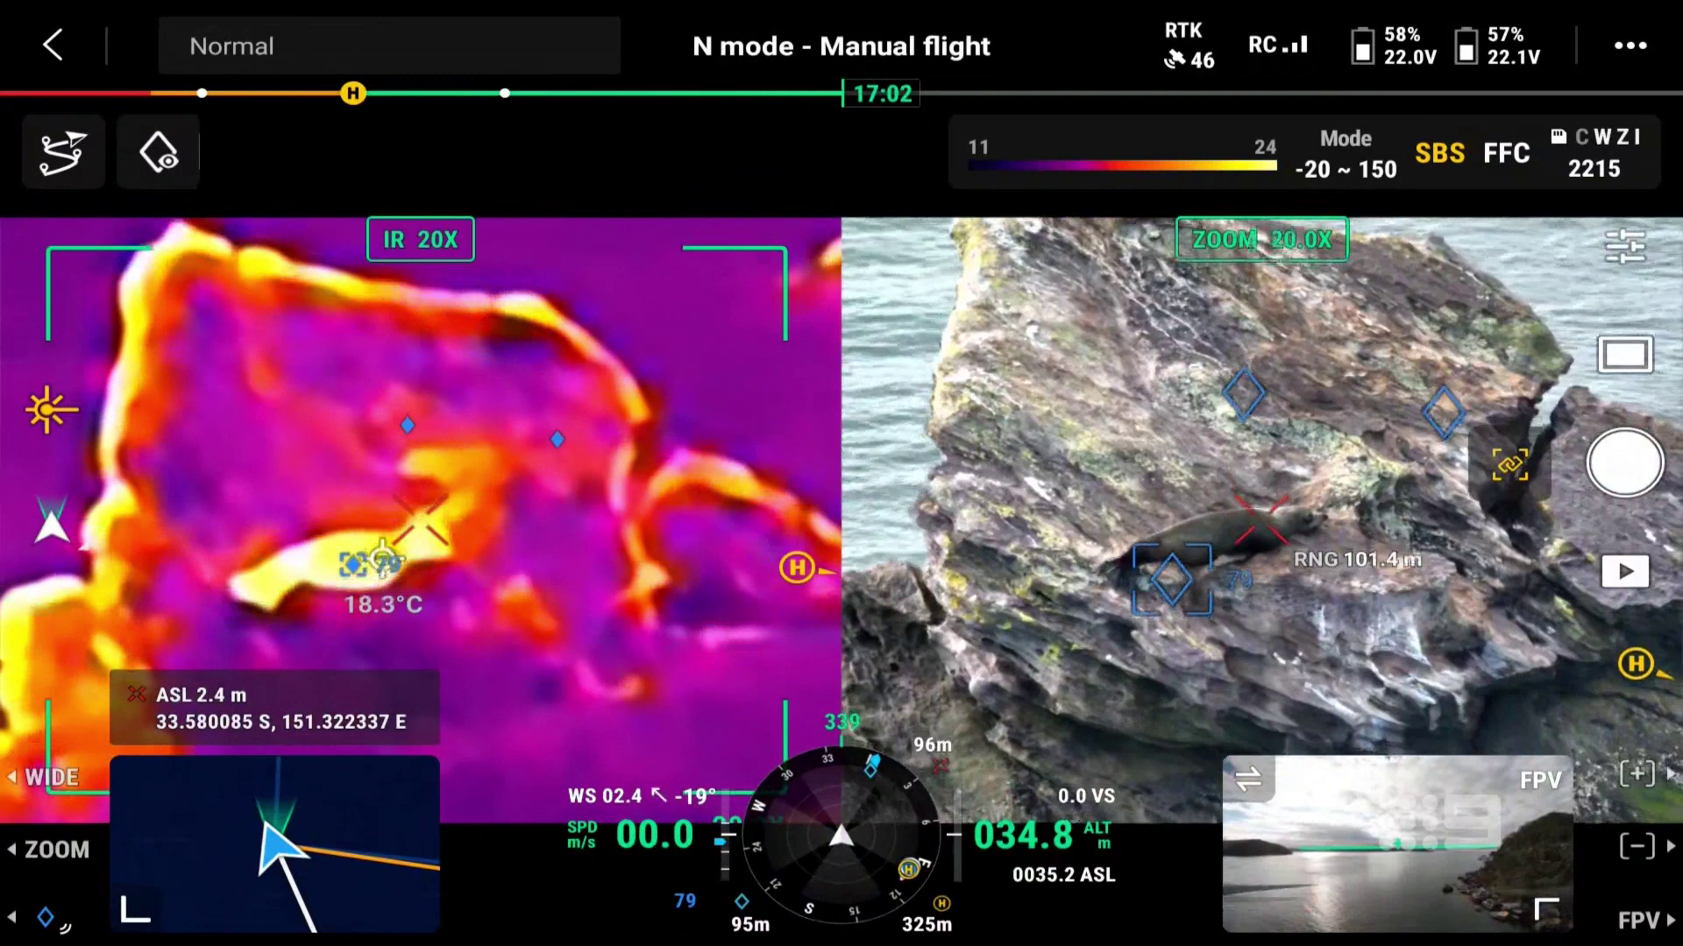Toggle the rectangular photo mode icon
This screenshot has width=1683, height=946.
(x=1624, y=355)
